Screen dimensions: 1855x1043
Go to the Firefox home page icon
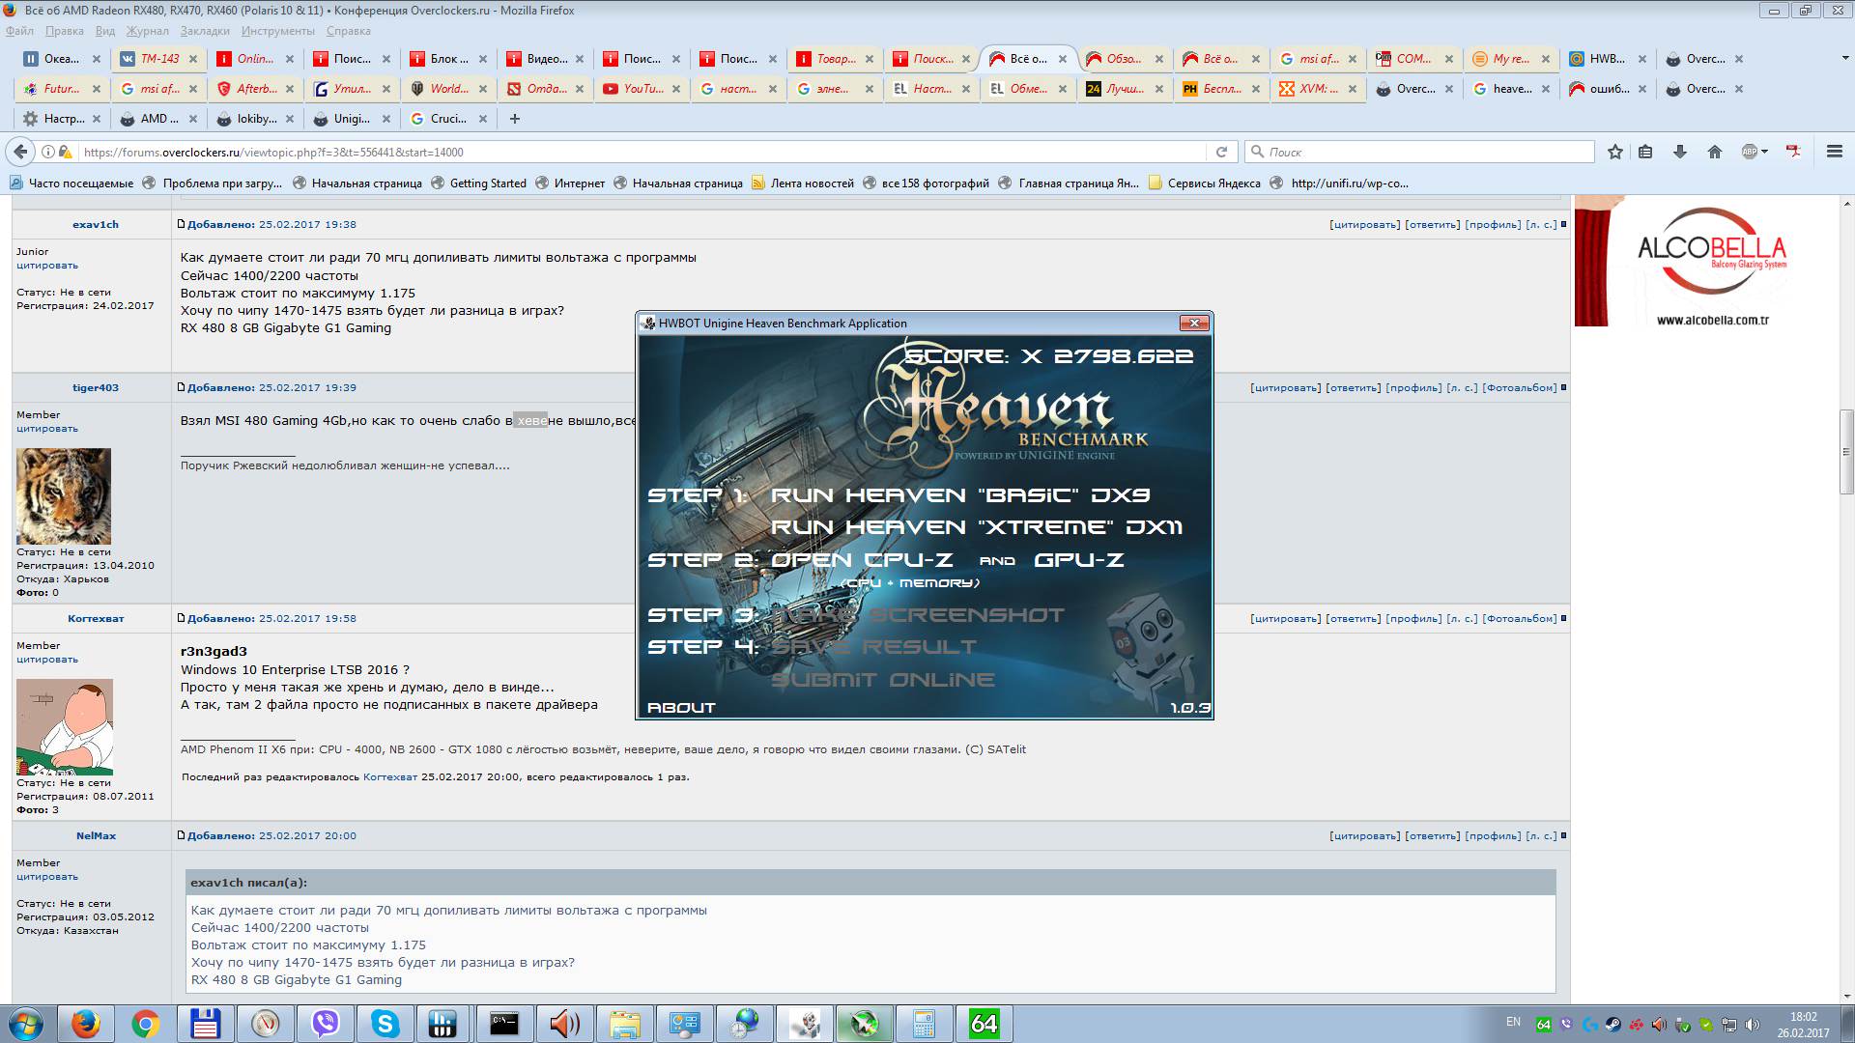(1715, 152)
